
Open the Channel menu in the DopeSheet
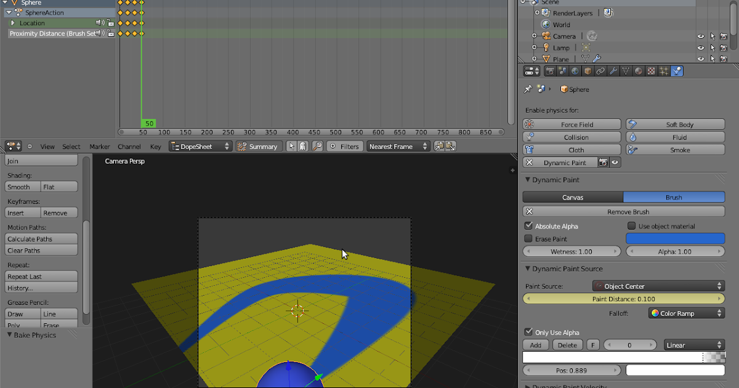(x=129, y=147)
